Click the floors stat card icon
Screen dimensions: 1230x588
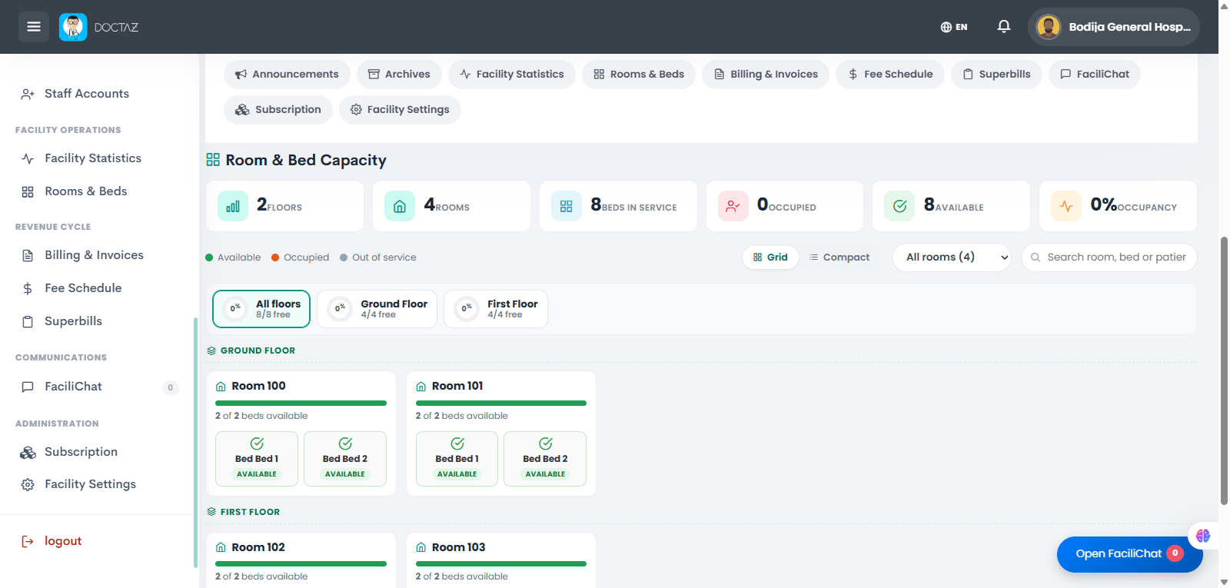[x=233, y=206]
